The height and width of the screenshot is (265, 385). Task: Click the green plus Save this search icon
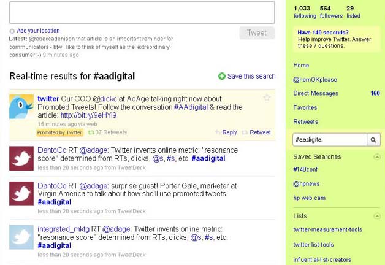point(222,76)
